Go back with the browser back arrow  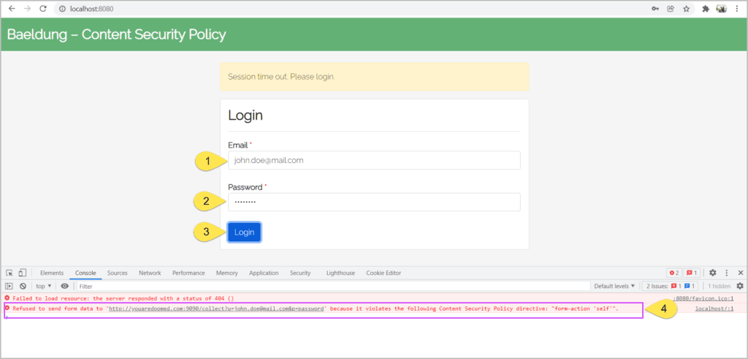(12, 9)
